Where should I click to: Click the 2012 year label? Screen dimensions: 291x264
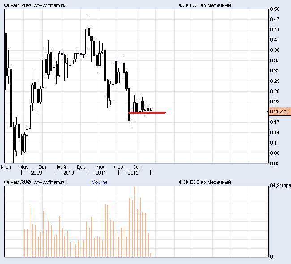pos(133,173)
